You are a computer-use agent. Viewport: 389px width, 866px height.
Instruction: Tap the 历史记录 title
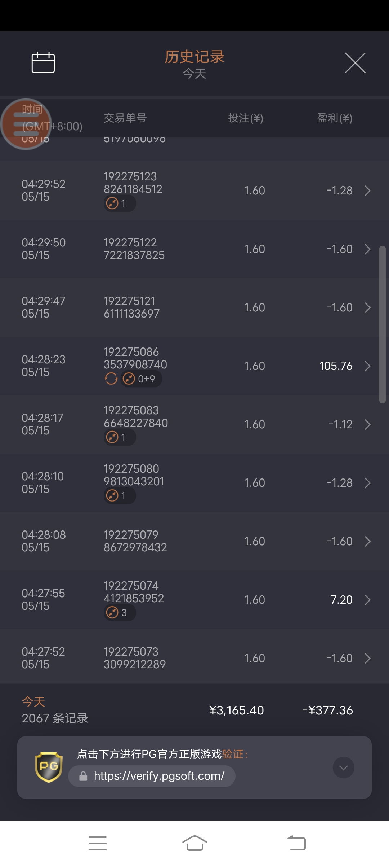pos(194,57)
